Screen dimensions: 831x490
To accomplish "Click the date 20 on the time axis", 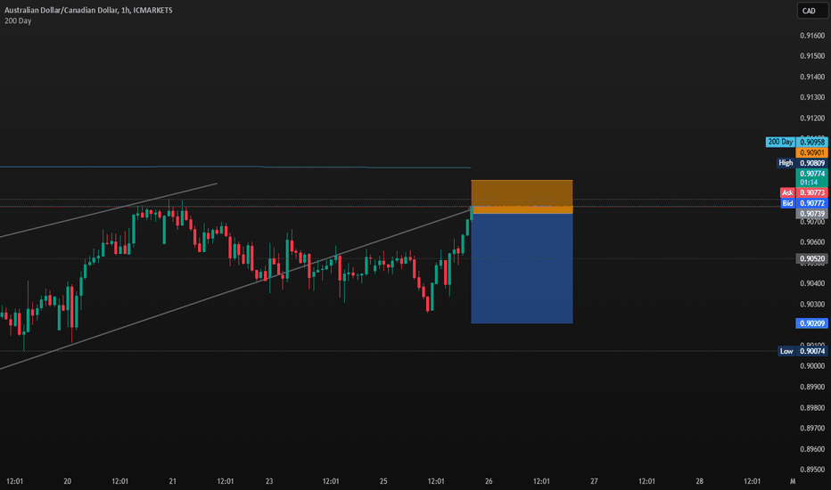I will pos(67,481).
